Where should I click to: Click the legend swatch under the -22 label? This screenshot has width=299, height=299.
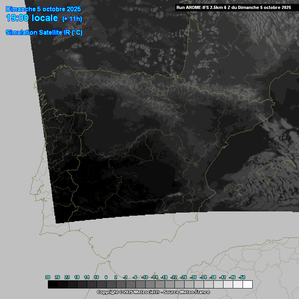179,285
